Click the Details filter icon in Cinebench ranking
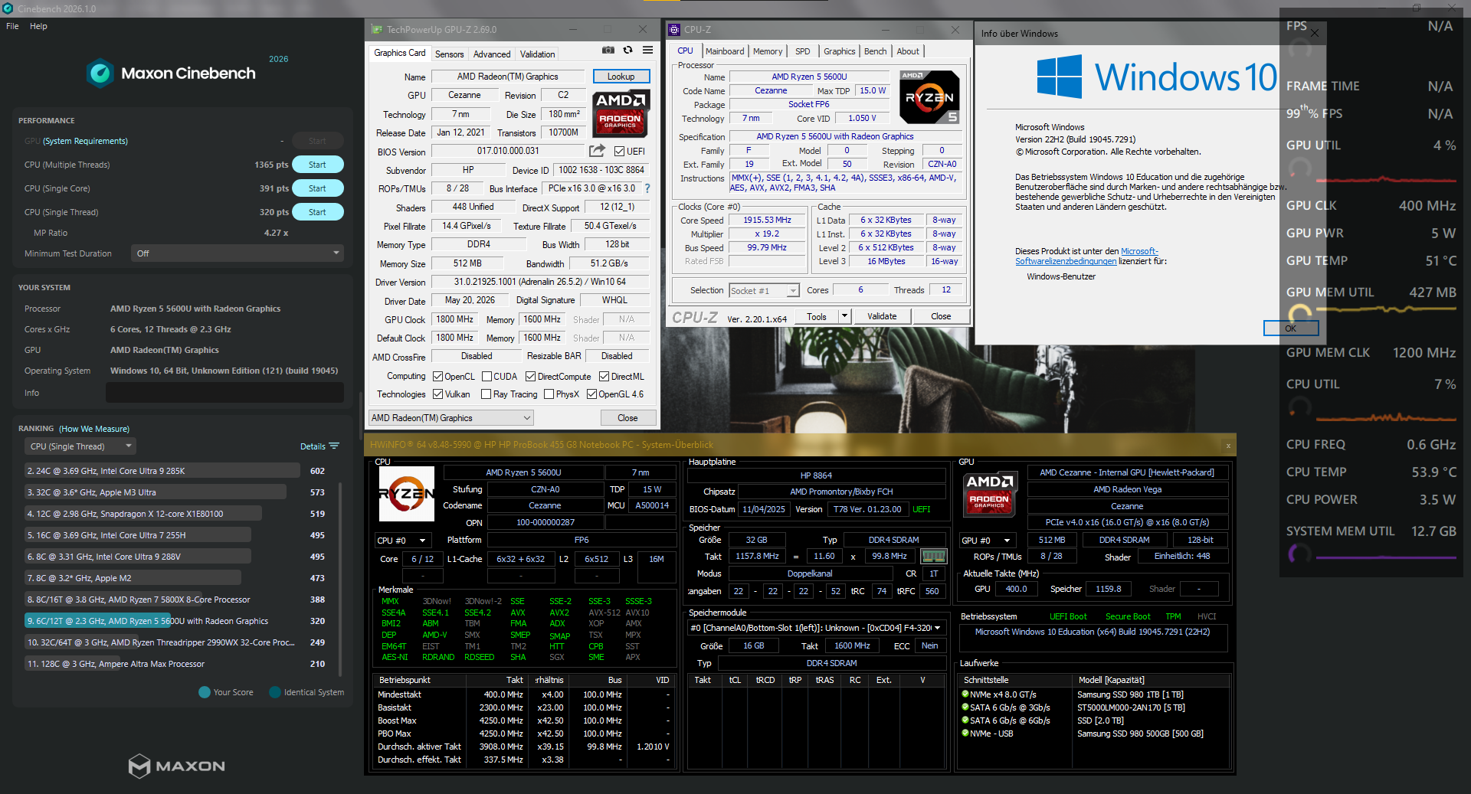The height and width of the screenshot is (794, 1471). click(334, 446)
